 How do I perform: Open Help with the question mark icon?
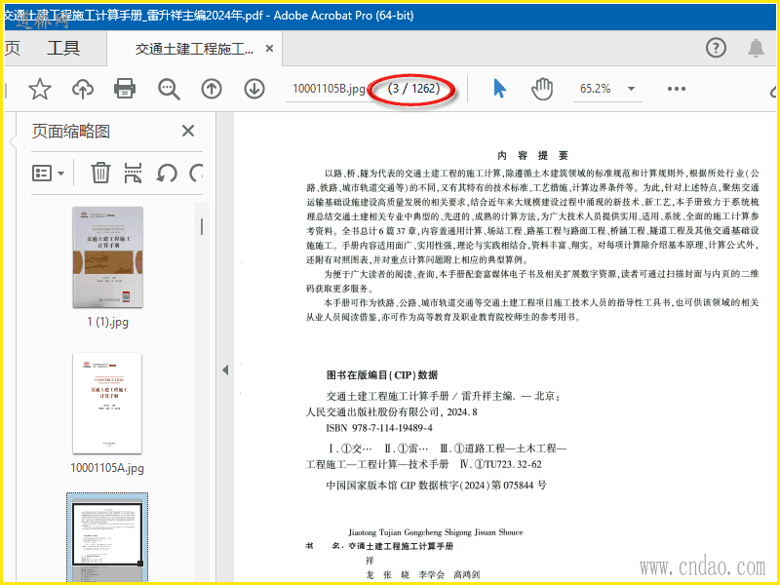tap(716, 48)
